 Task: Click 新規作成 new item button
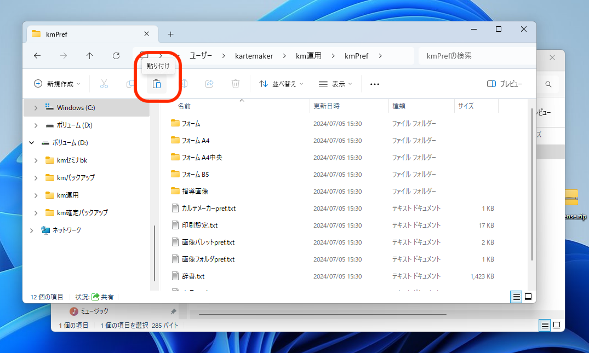[57, 84]
